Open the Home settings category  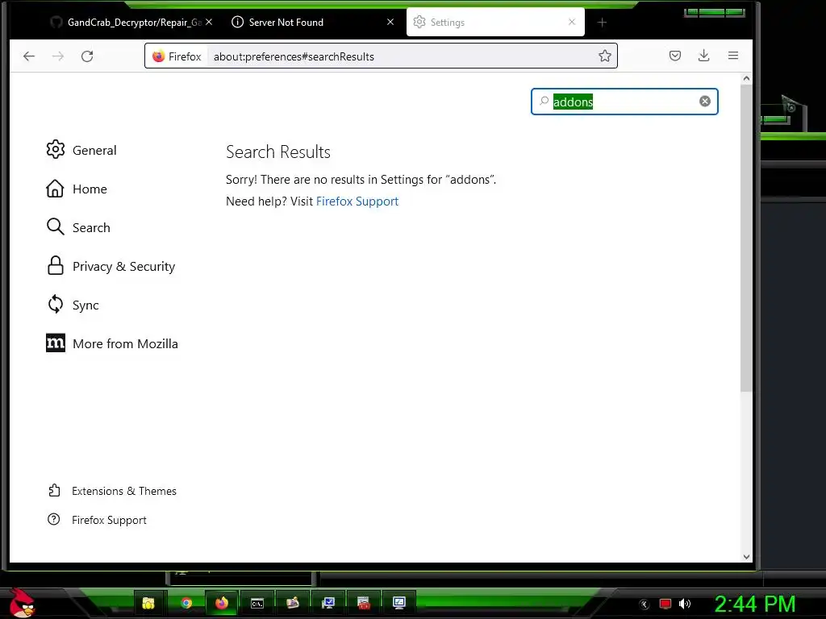point(77,189)
